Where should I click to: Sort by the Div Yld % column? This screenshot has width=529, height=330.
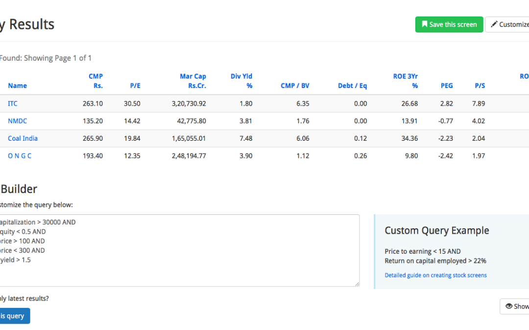pyautogui.click(x=241, y=81)
